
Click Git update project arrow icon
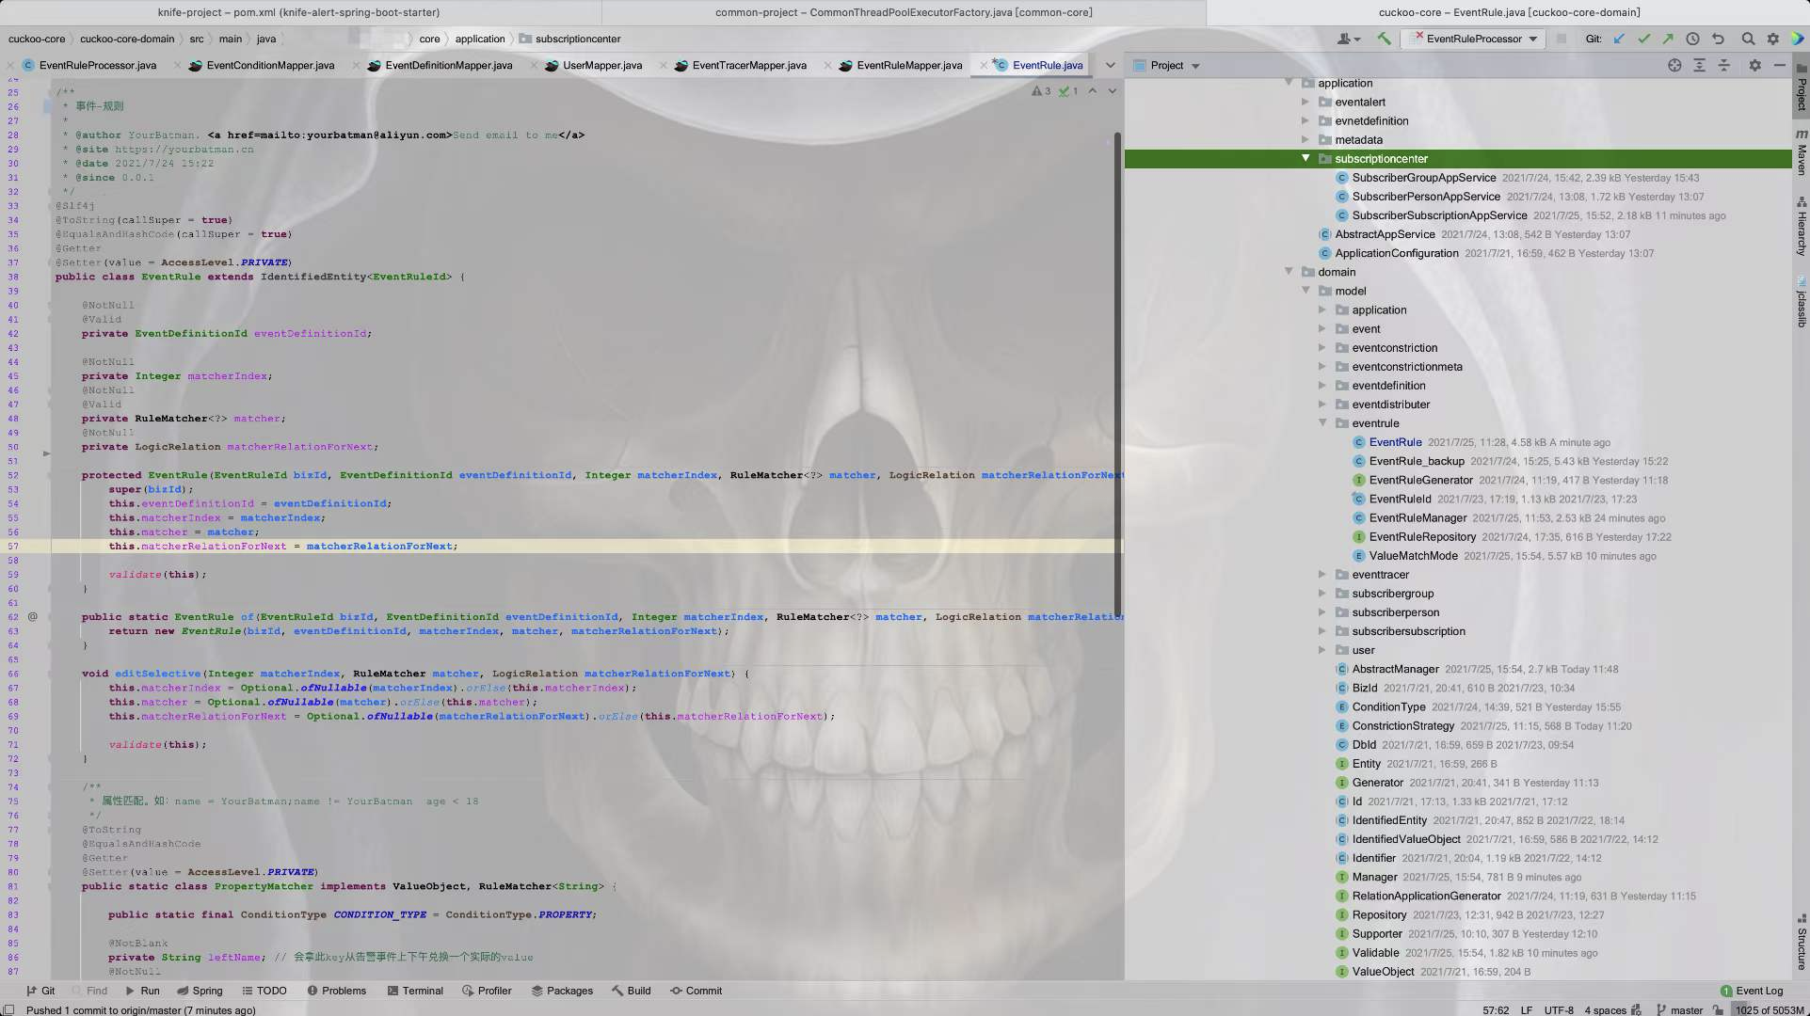tap(1619, 39)
